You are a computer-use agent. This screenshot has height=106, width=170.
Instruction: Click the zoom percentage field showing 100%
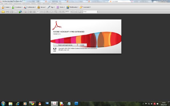click(68, 12)
